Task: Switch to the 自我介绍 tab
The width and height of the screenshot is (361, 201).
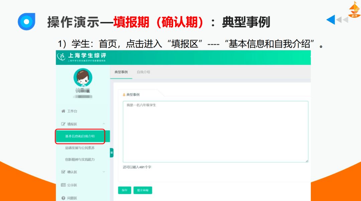Action: tap(143, 72)
